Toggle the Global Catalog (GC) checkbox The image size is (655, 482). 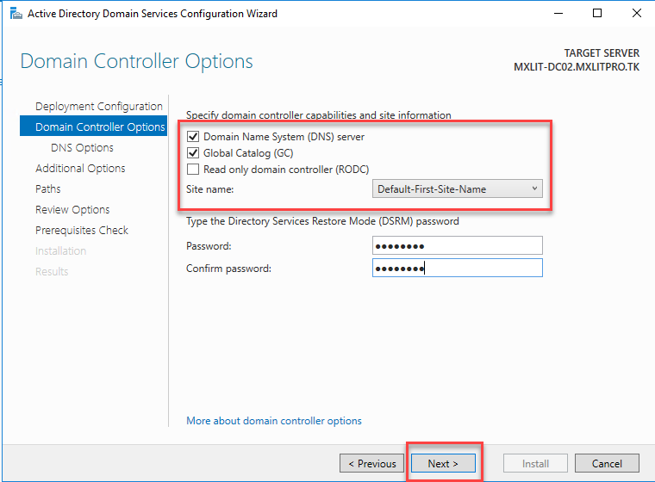click(x=193, y=153)
